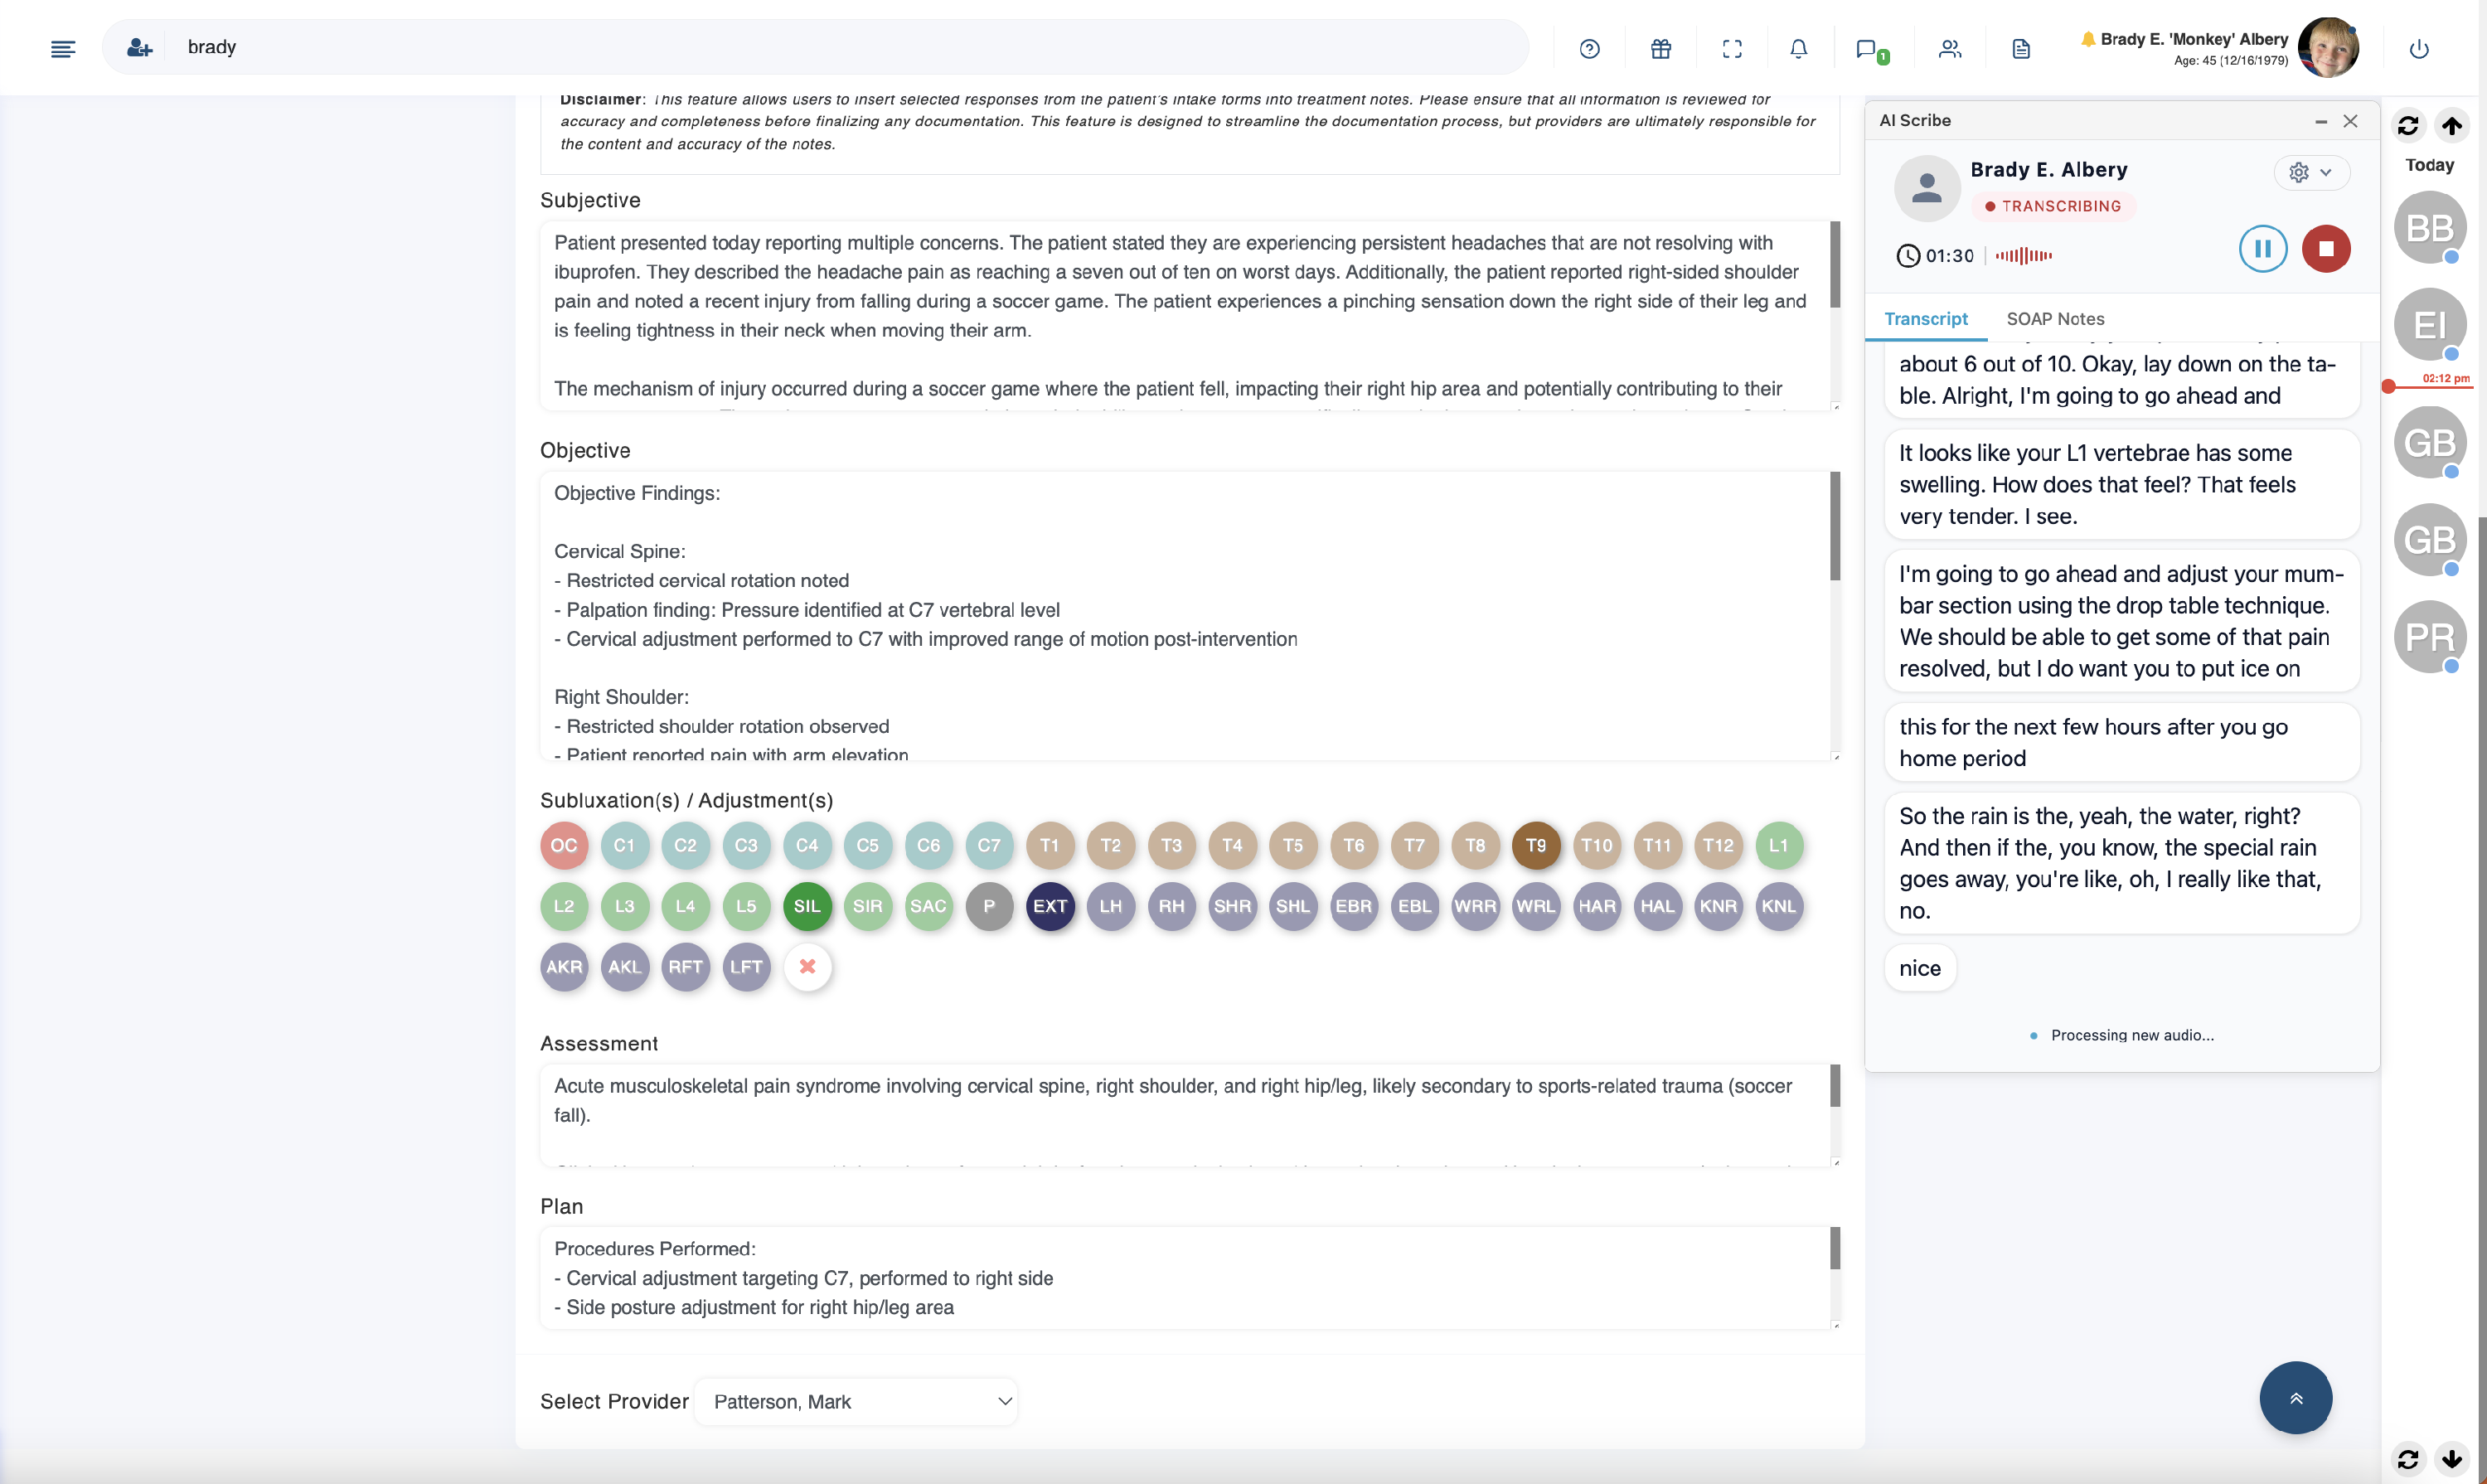Clear selections with the red X button

pos(806,967)
